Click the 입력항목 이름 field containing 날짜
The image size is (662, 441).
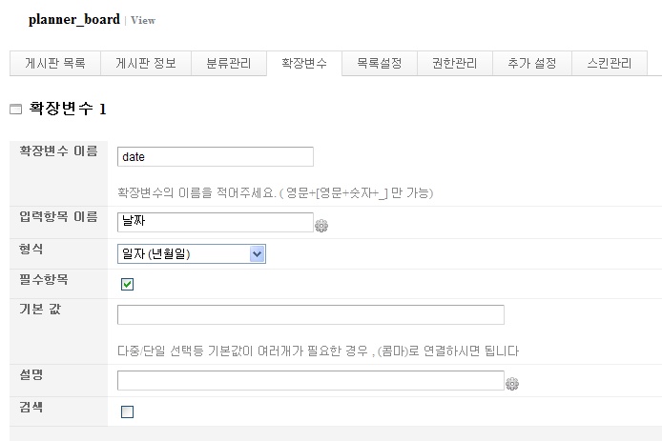(216, 222)
